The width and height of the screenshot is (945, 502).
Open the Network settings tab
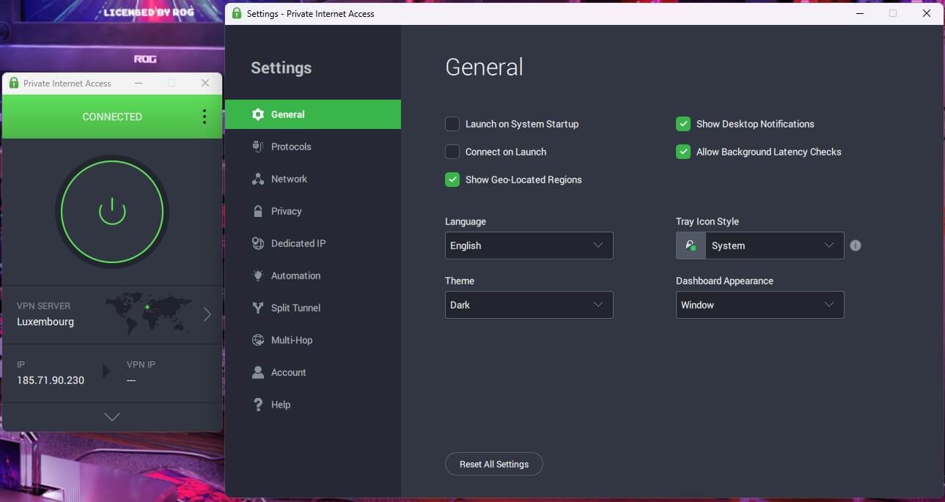coord(313,179)
